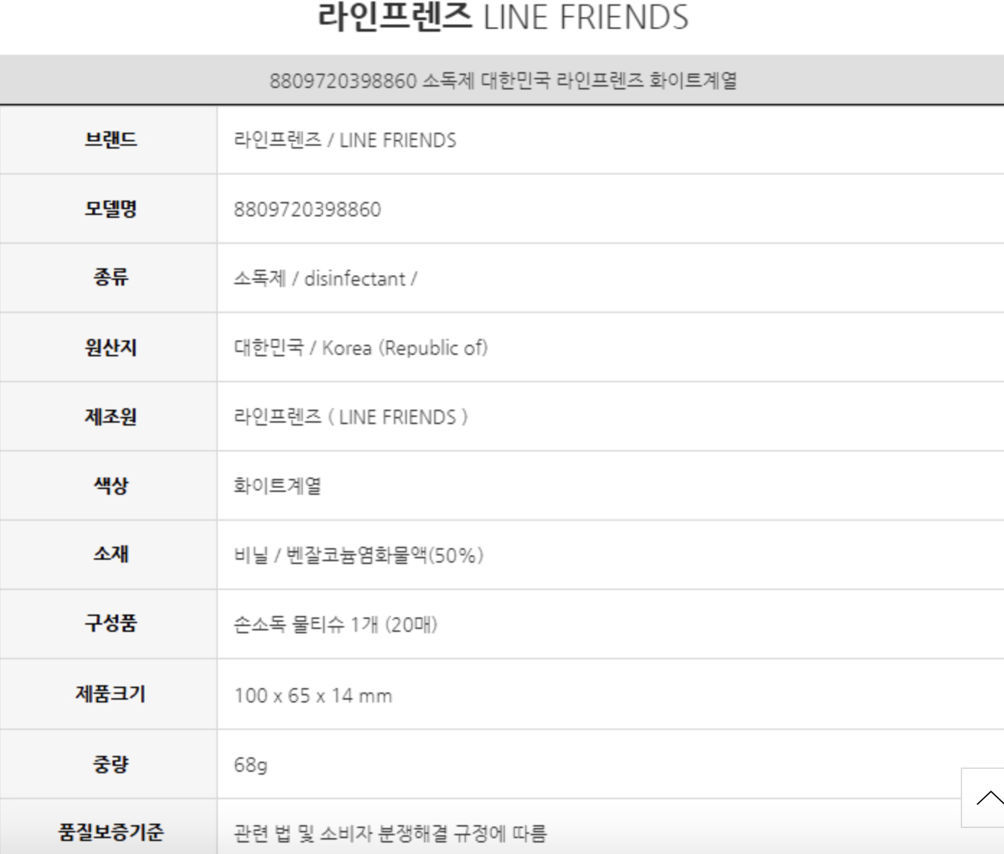Viewport: 1004px width, 854px height.
Task: Select the 제조원 row label
Action: click(x=110, y=416)
